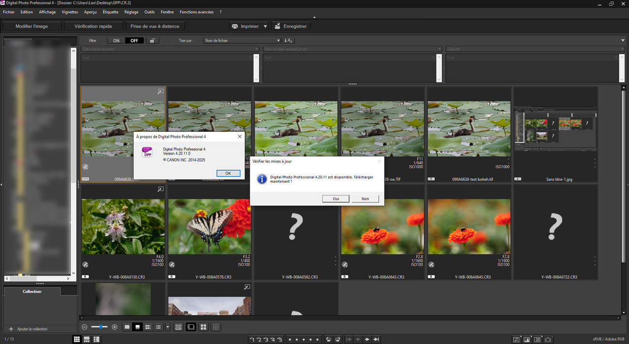Click the zoom-out thumbnail minus icon
629x344 pixels.
(85, 327)
